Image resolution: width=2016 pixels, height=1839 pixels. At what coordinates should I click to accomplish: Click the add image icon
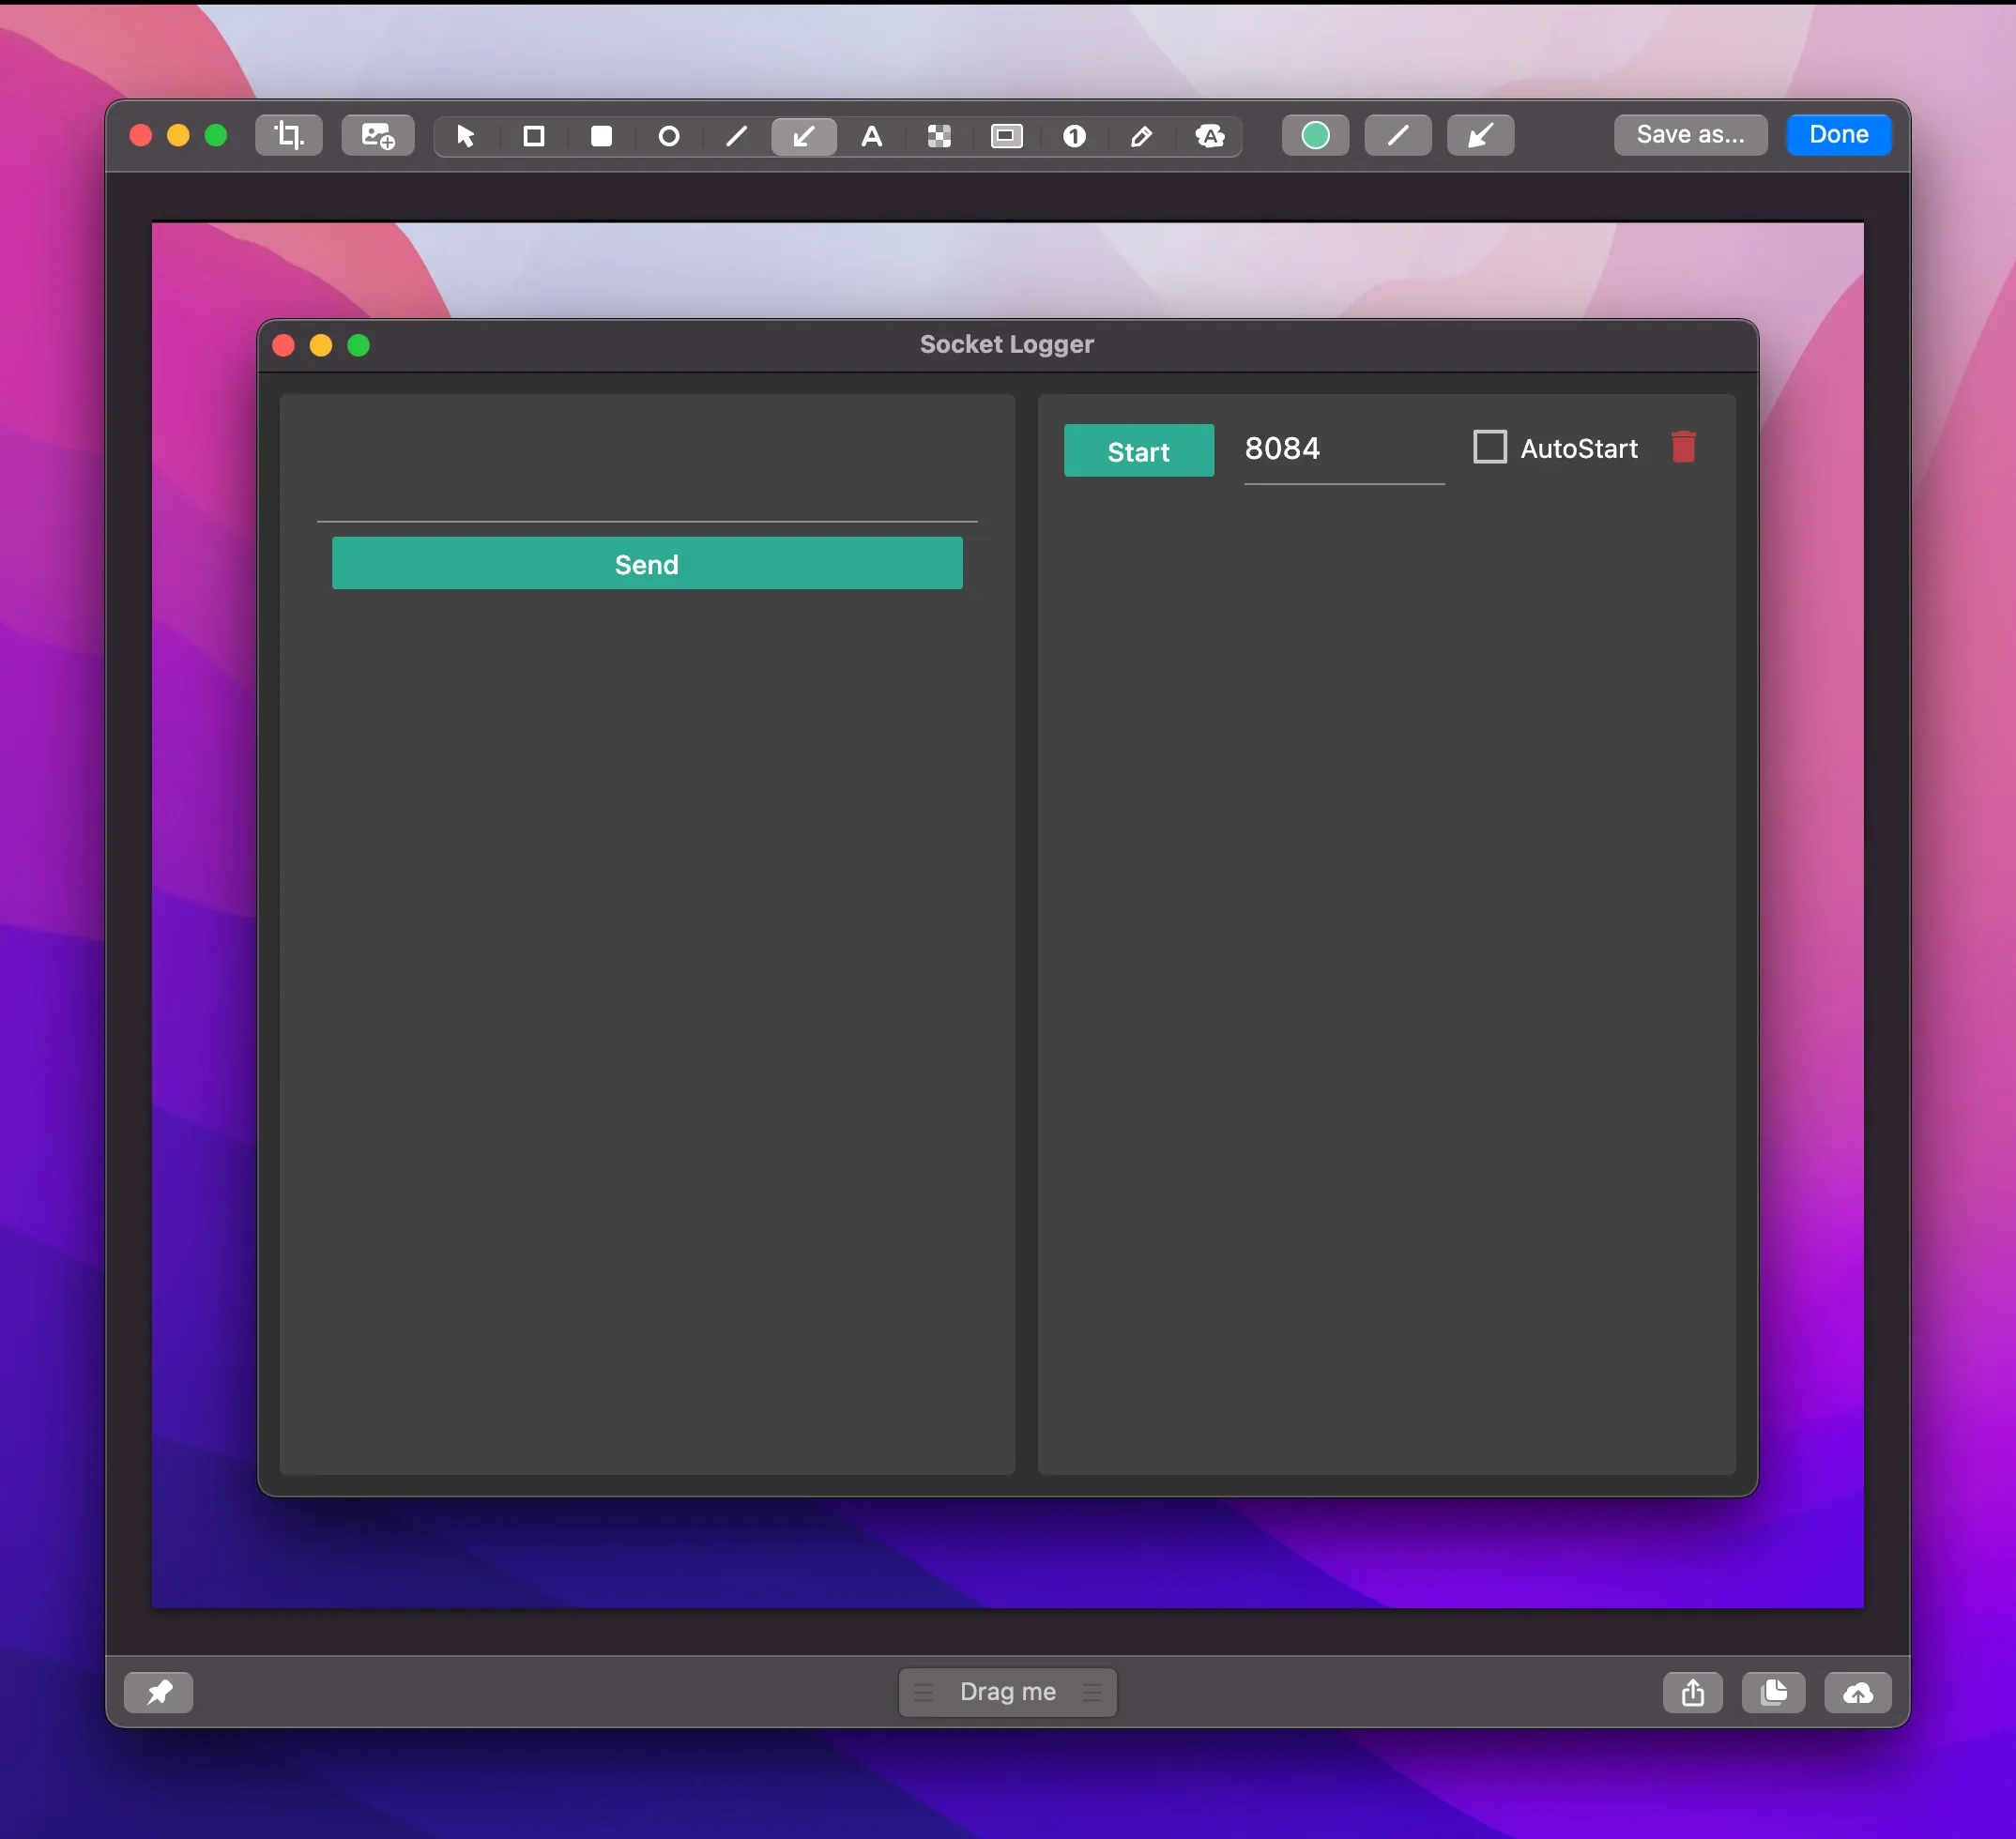click(378, 135)
